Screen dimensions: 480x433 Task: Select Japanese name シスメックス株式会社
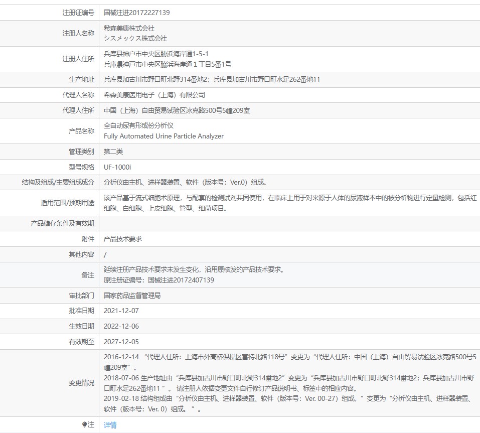click(x=135, y=38)
